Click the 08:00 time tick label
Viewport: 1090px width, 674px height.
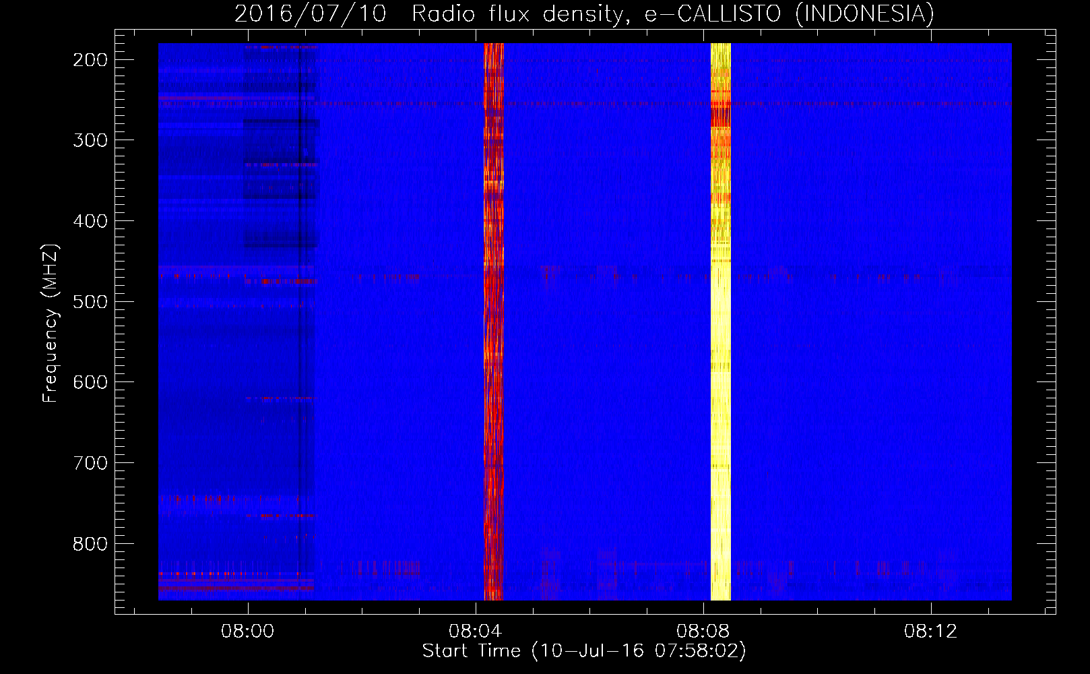(x=248, y=632)
